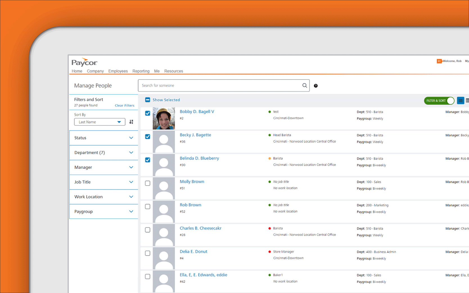Open the Resources menu
The image size is (469, 293).
[x=174, y=71]
